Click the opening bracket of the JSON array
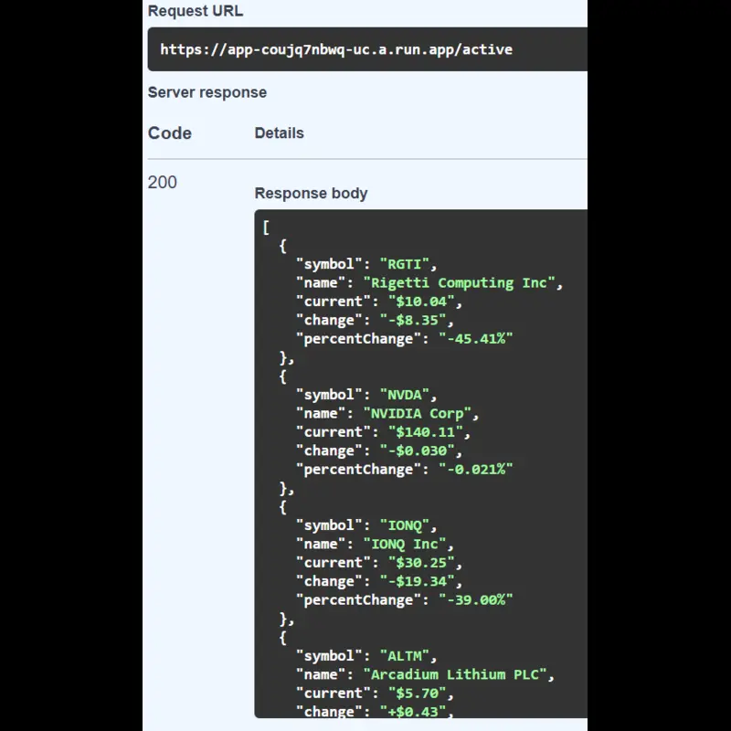The width and height of the screenshot is (731, 731). tap(265, 226)
